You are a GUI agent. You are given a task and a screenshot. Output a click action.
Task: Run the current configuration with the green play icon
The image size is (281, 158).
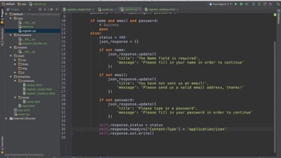pyautogui.click(x=236, y=4)
